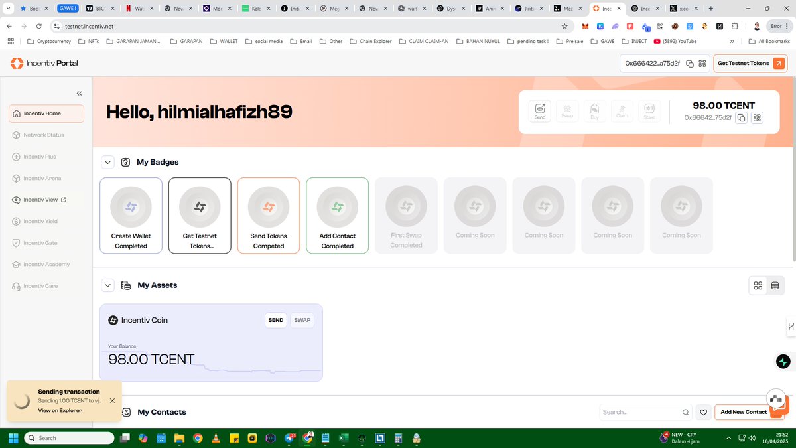Click the favorites heart icon near contacts search
Viewport: 796px width, 448px height.
[x=703, y=412]
